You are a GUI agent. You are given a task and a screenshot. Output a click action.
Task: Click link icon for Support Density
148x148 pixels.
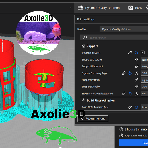137,87
